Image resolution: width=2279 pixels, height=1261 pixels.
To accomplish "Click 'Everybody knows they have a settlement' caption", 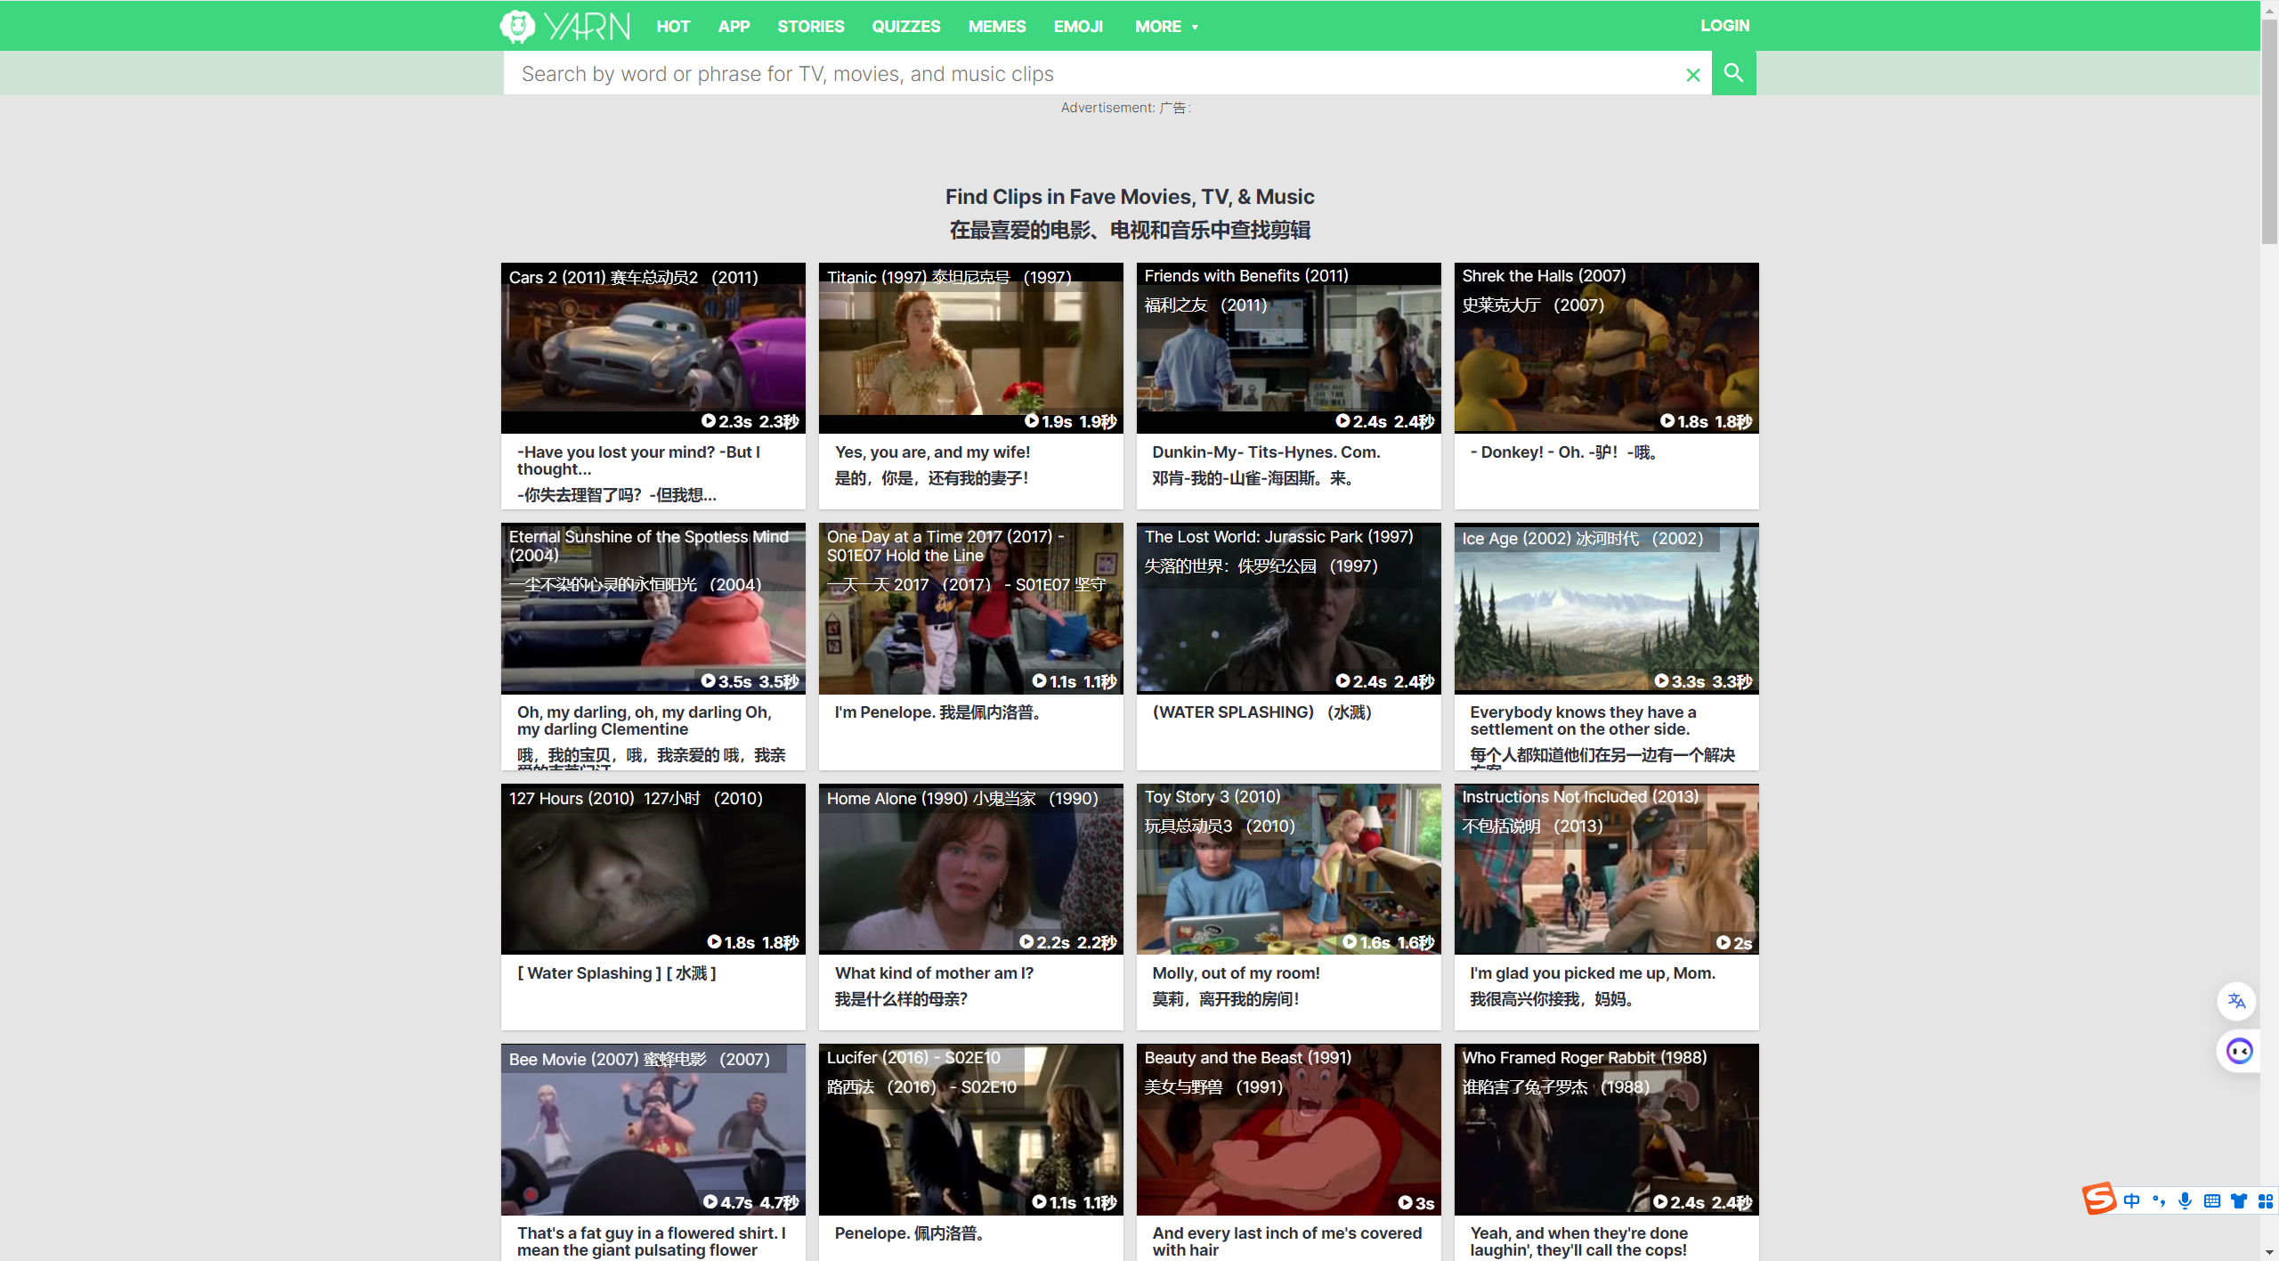I will [1583, 720].
